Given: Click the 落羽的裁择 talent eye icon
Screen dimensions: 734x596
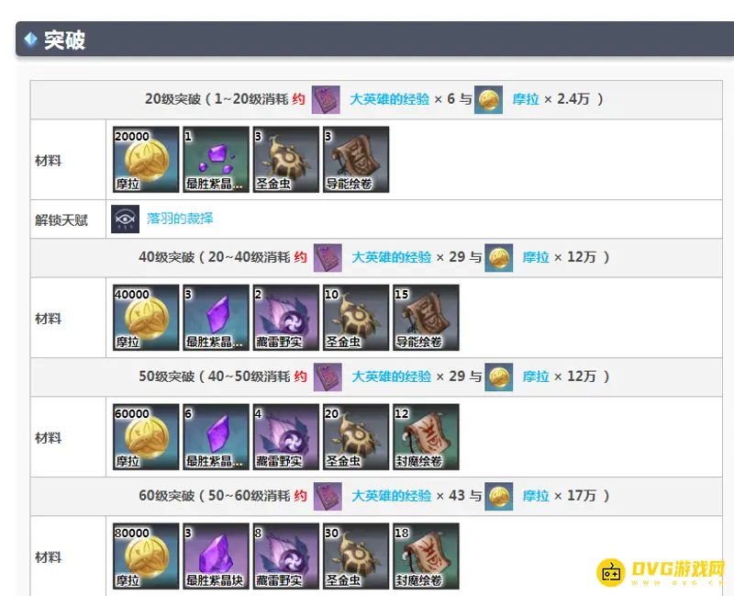Looking at the screenshot, I should 125,219.
